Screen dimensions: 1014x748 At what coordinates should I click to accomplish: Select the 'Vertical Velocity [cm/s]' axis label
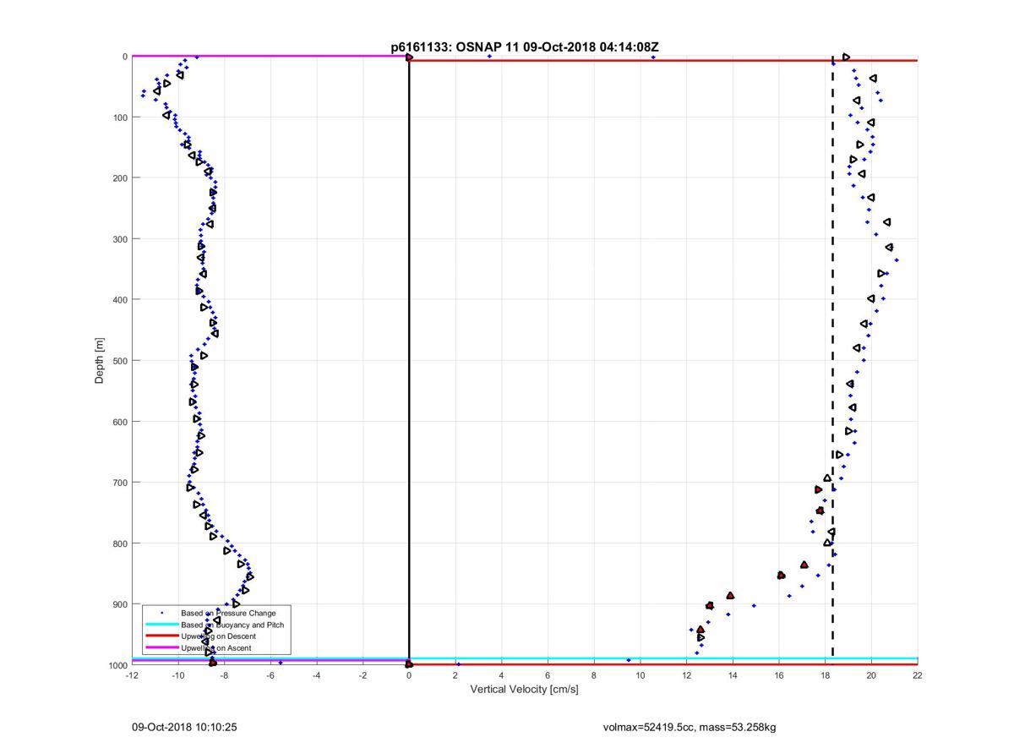coord(524,690)
